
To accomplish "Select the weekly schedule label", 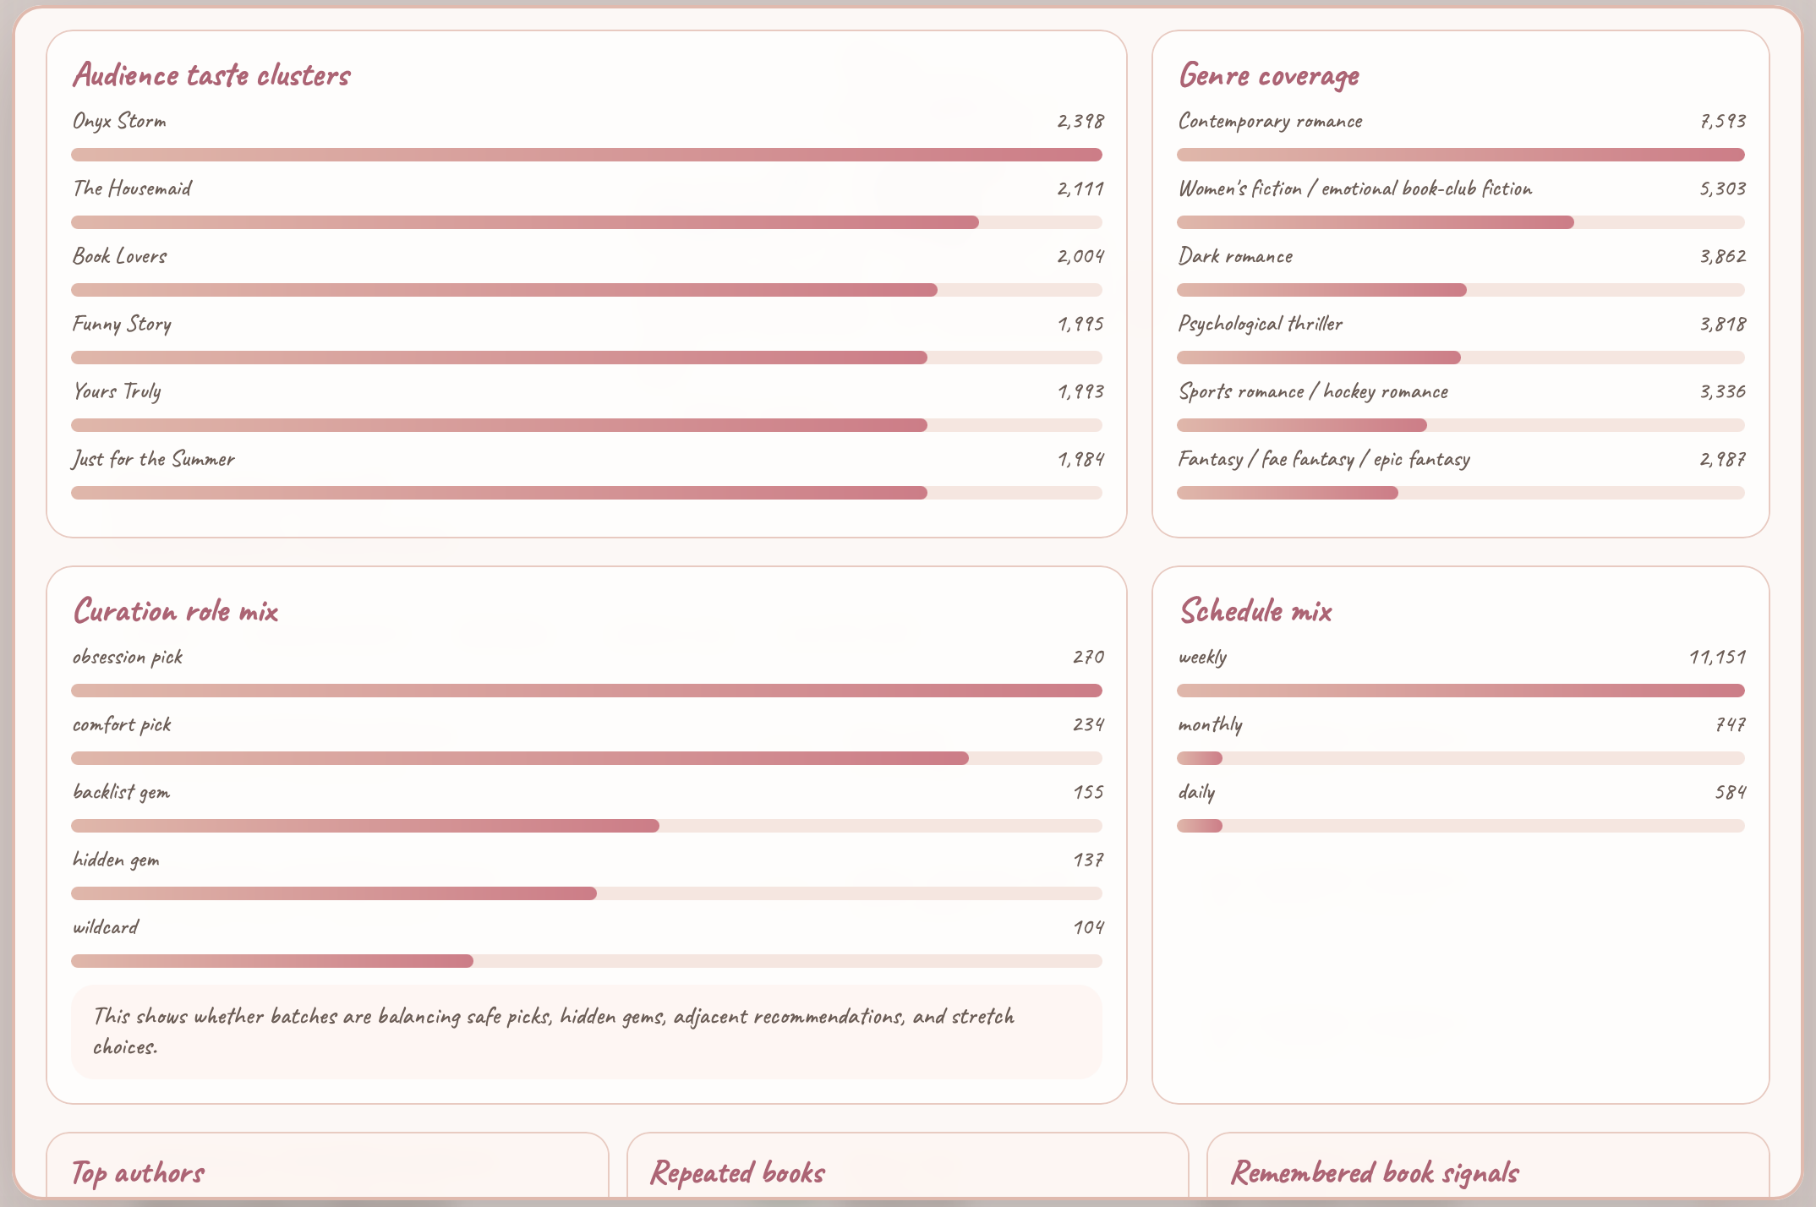I will tap(1202, 657).
